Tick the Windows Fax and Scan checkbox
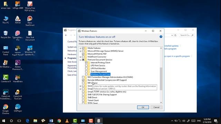The width and height of the screenshot is (221, 124). pyautogui.click(x=86, y=74)
